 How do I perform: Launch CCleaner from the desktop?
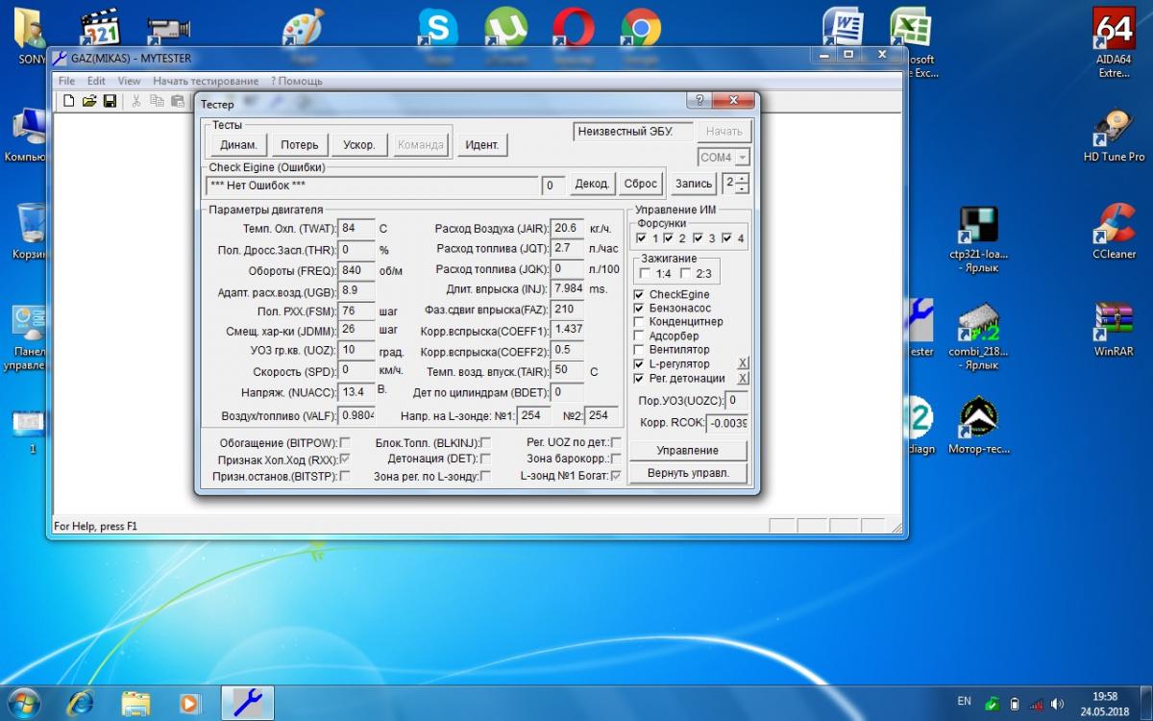1114,226
